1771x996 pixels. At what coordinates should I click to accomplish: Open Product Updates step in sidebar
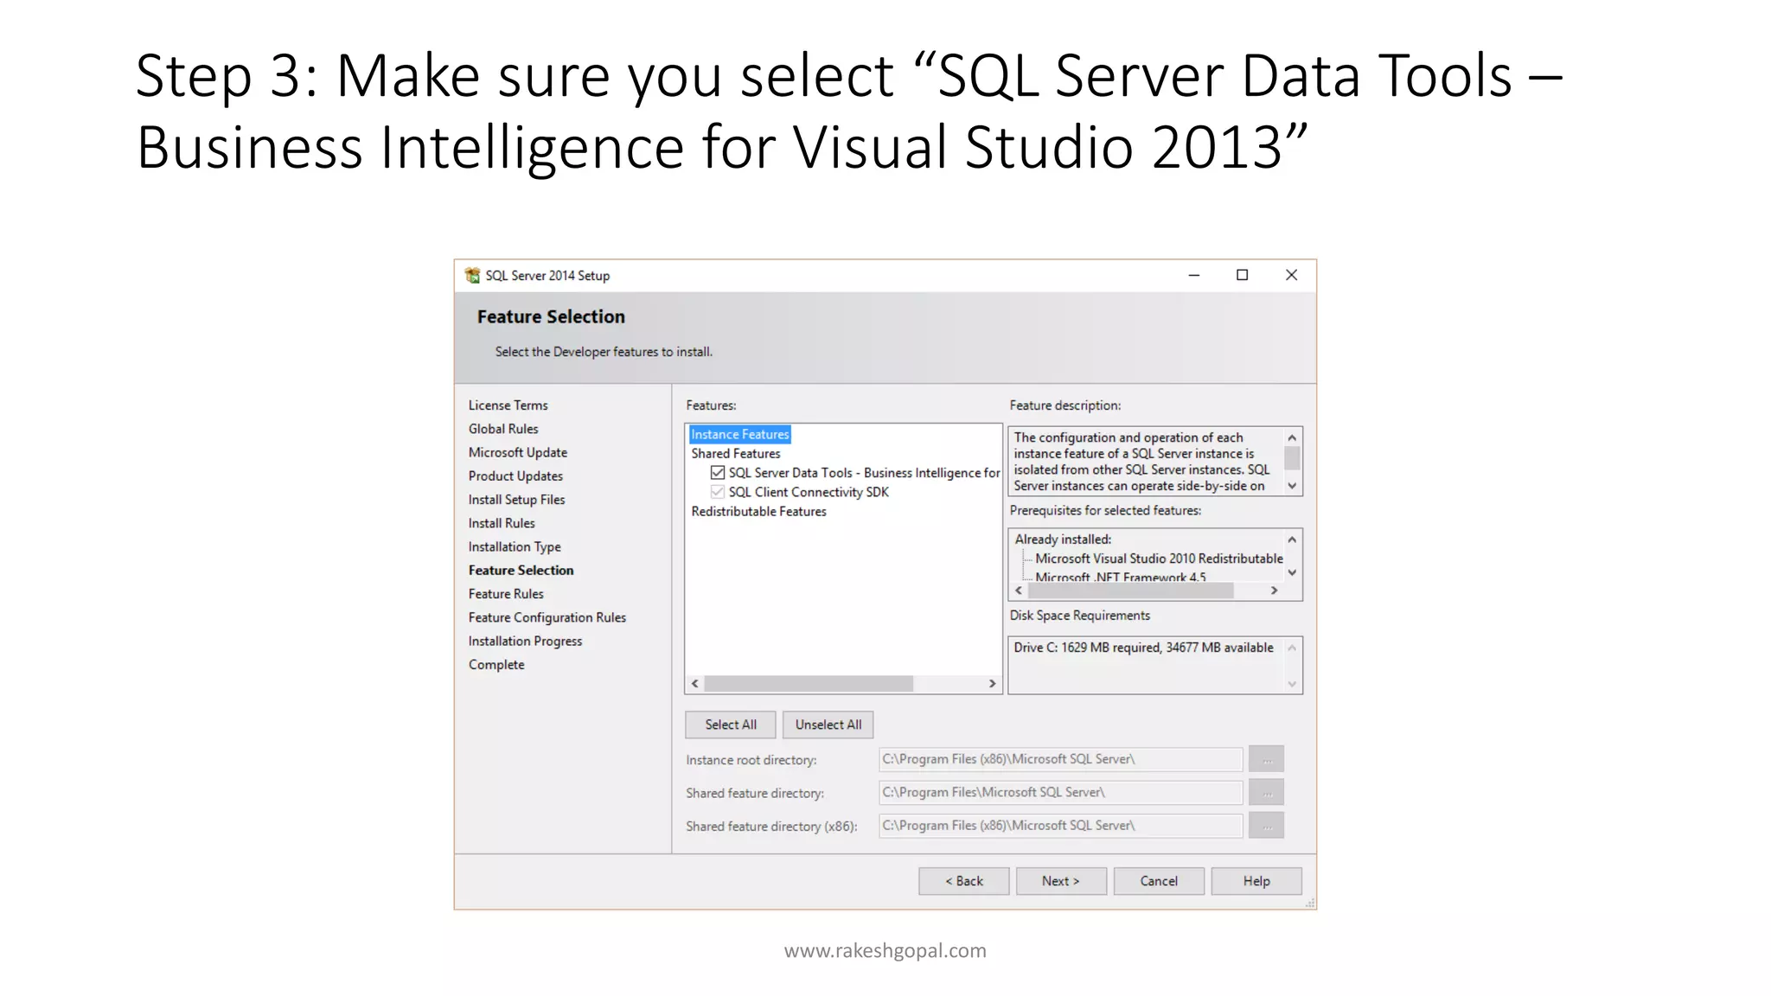click(x=515, y=476)
